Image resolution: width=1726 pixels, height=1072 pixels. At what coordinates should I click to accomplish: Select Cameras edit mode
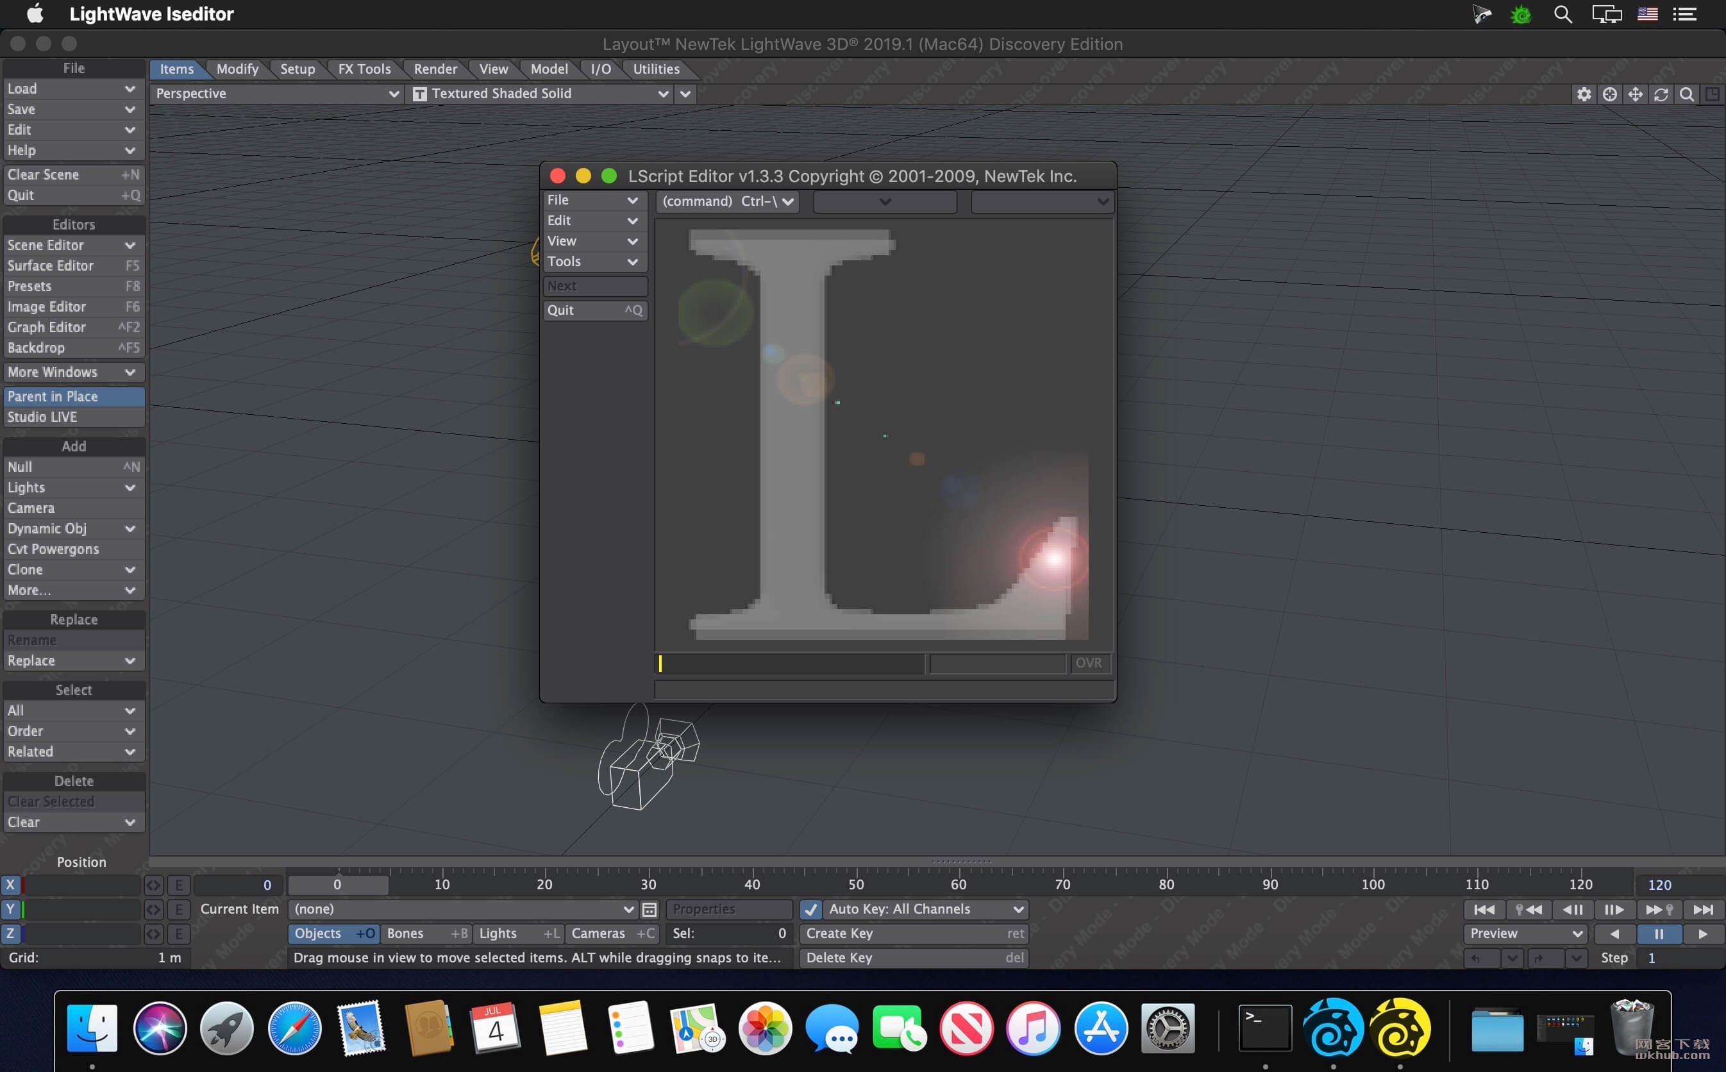tap(612, 934)
